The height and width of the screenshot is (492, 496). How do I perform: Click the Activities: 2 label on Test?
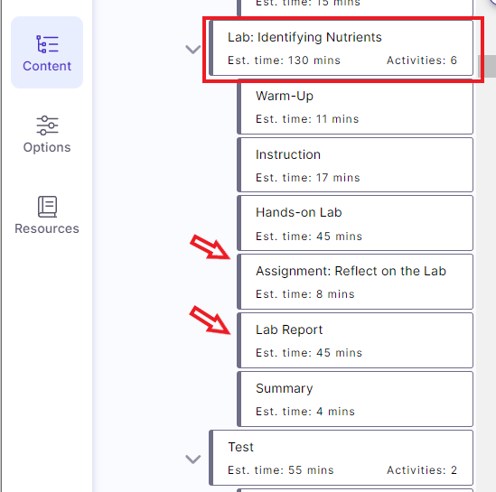click(422, 469)
